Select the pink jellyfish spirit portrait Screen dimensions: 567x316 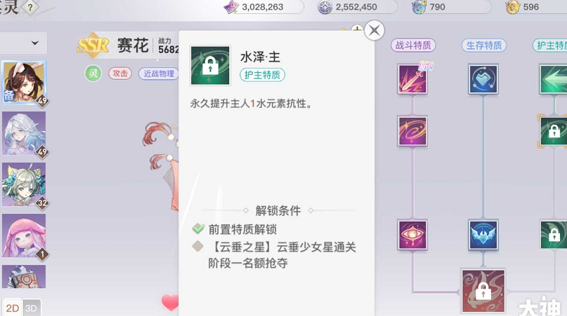point(24,235)
